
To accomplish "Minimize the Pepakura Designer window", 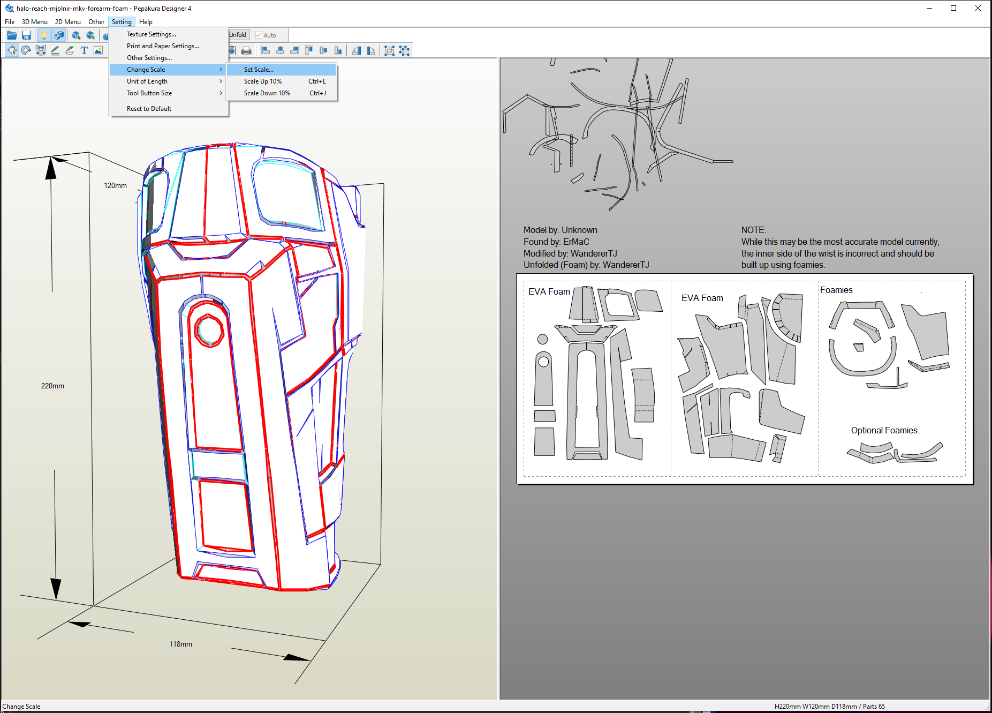I will [x=929, y=8].
